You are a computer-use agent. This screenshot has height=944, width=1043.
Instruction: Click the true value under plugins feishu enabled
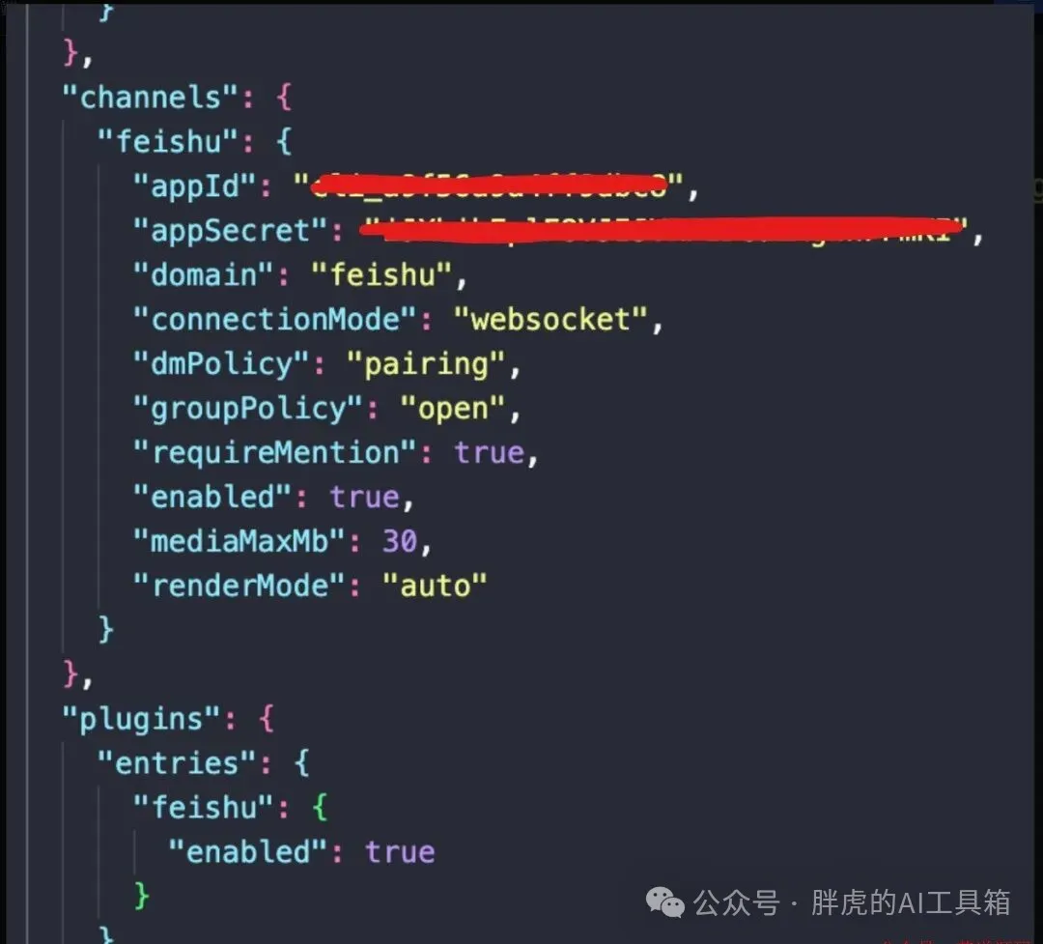point(400,852)
